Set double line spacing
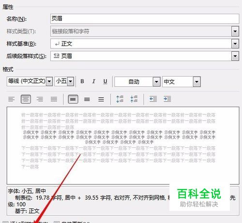242x223 pixels. point(101,99)
